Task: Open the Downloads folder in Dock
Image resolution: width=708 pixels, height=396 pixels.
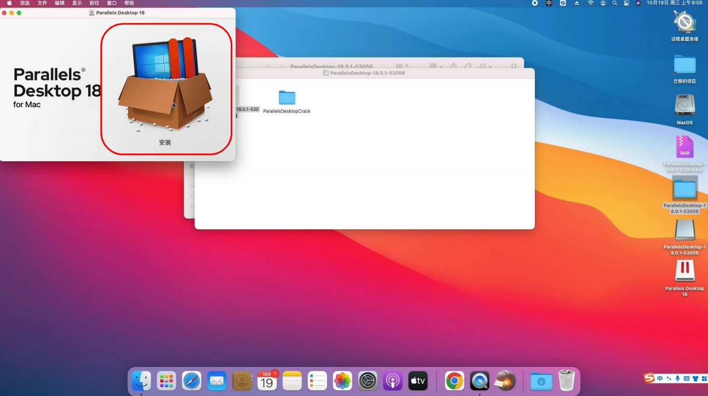Action: click(x=541, y=381)
